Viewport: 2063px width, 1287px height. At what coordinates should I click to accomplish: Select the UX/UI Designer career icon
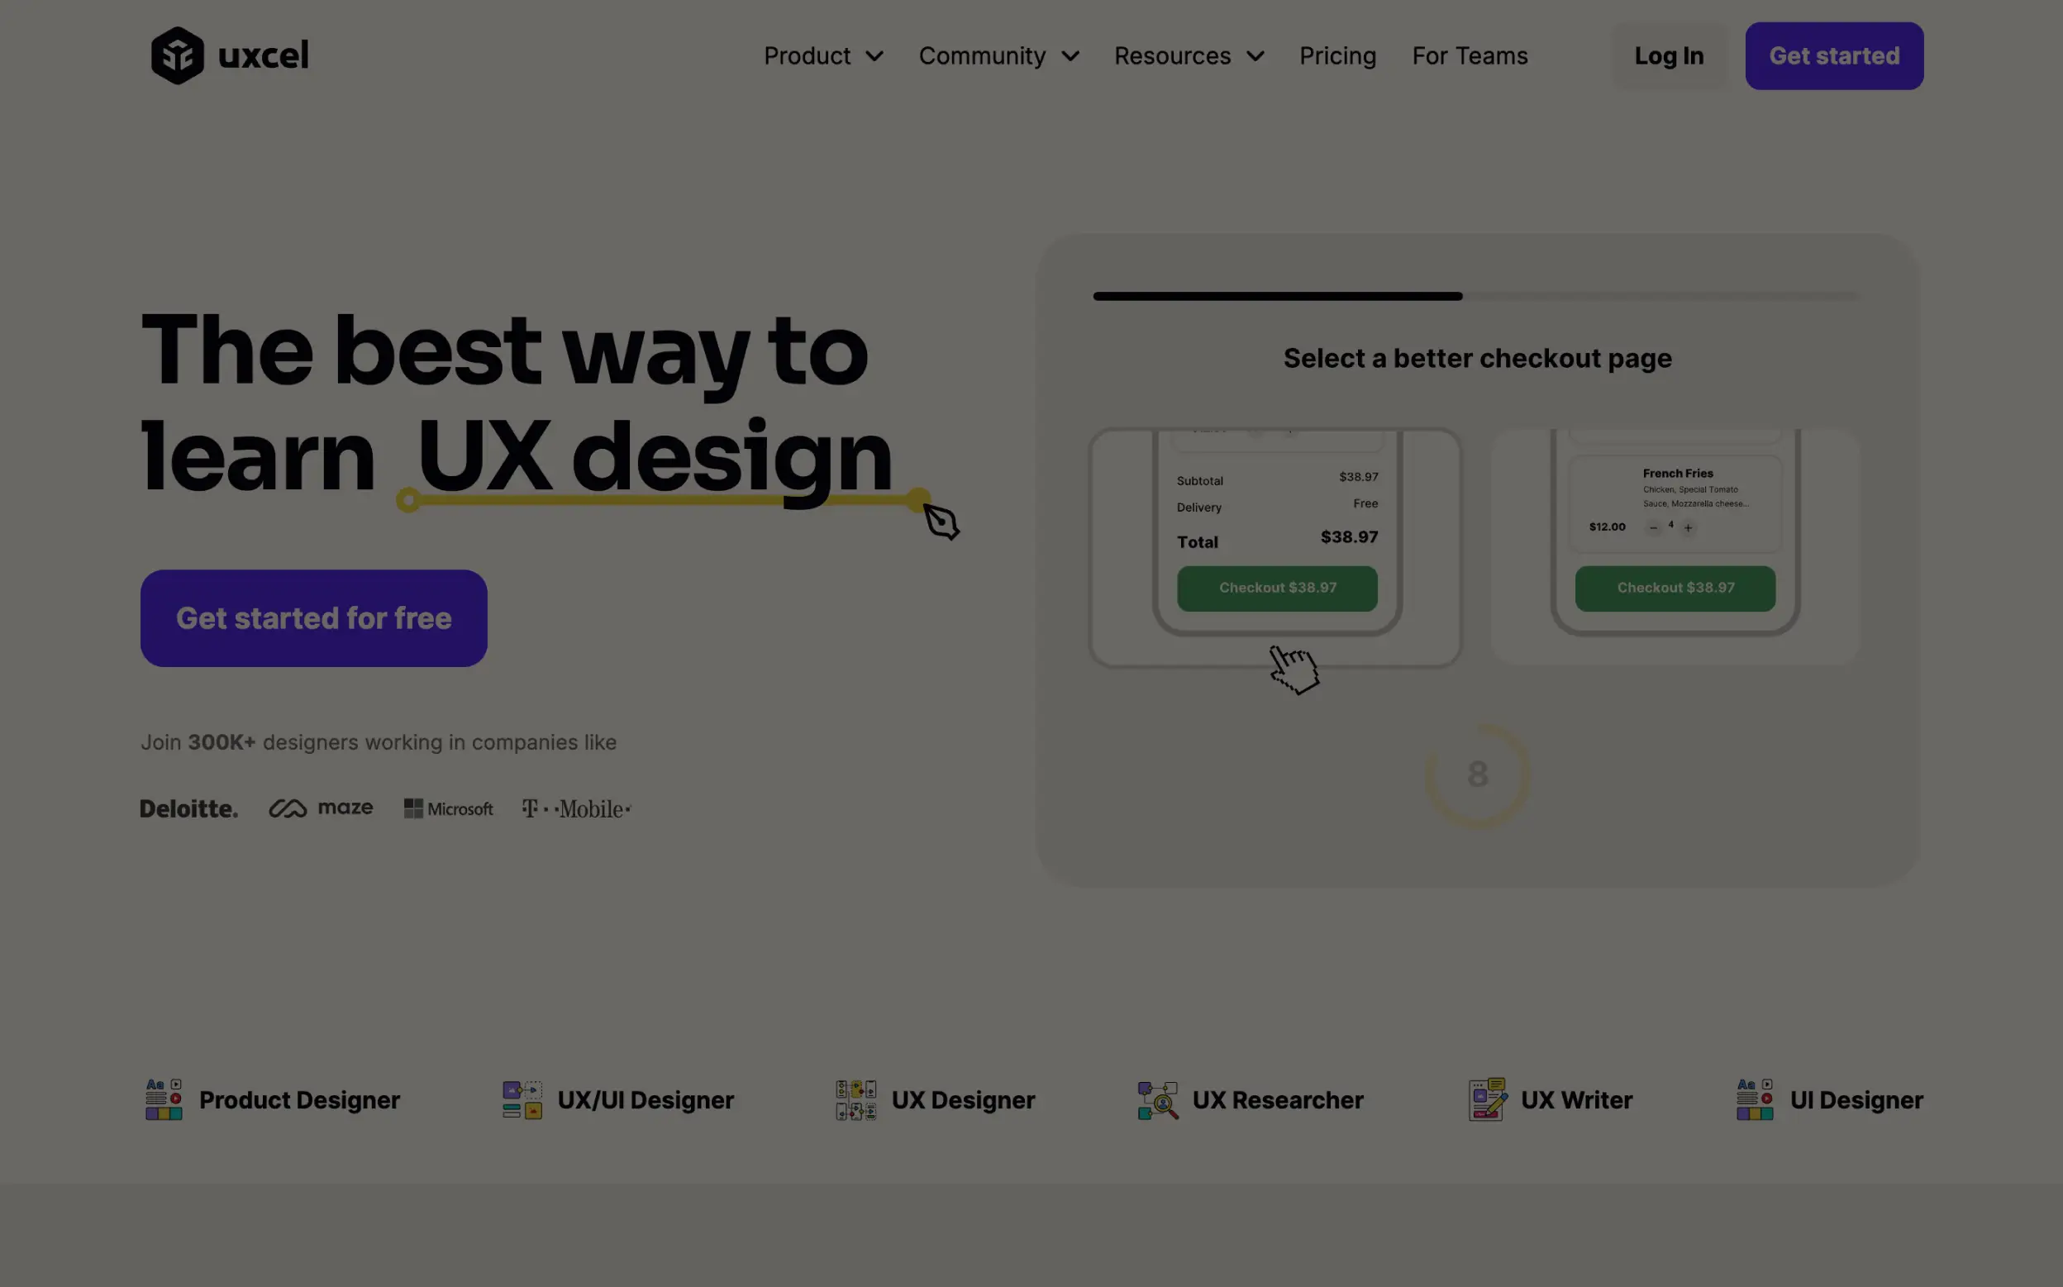[520, 1100]
